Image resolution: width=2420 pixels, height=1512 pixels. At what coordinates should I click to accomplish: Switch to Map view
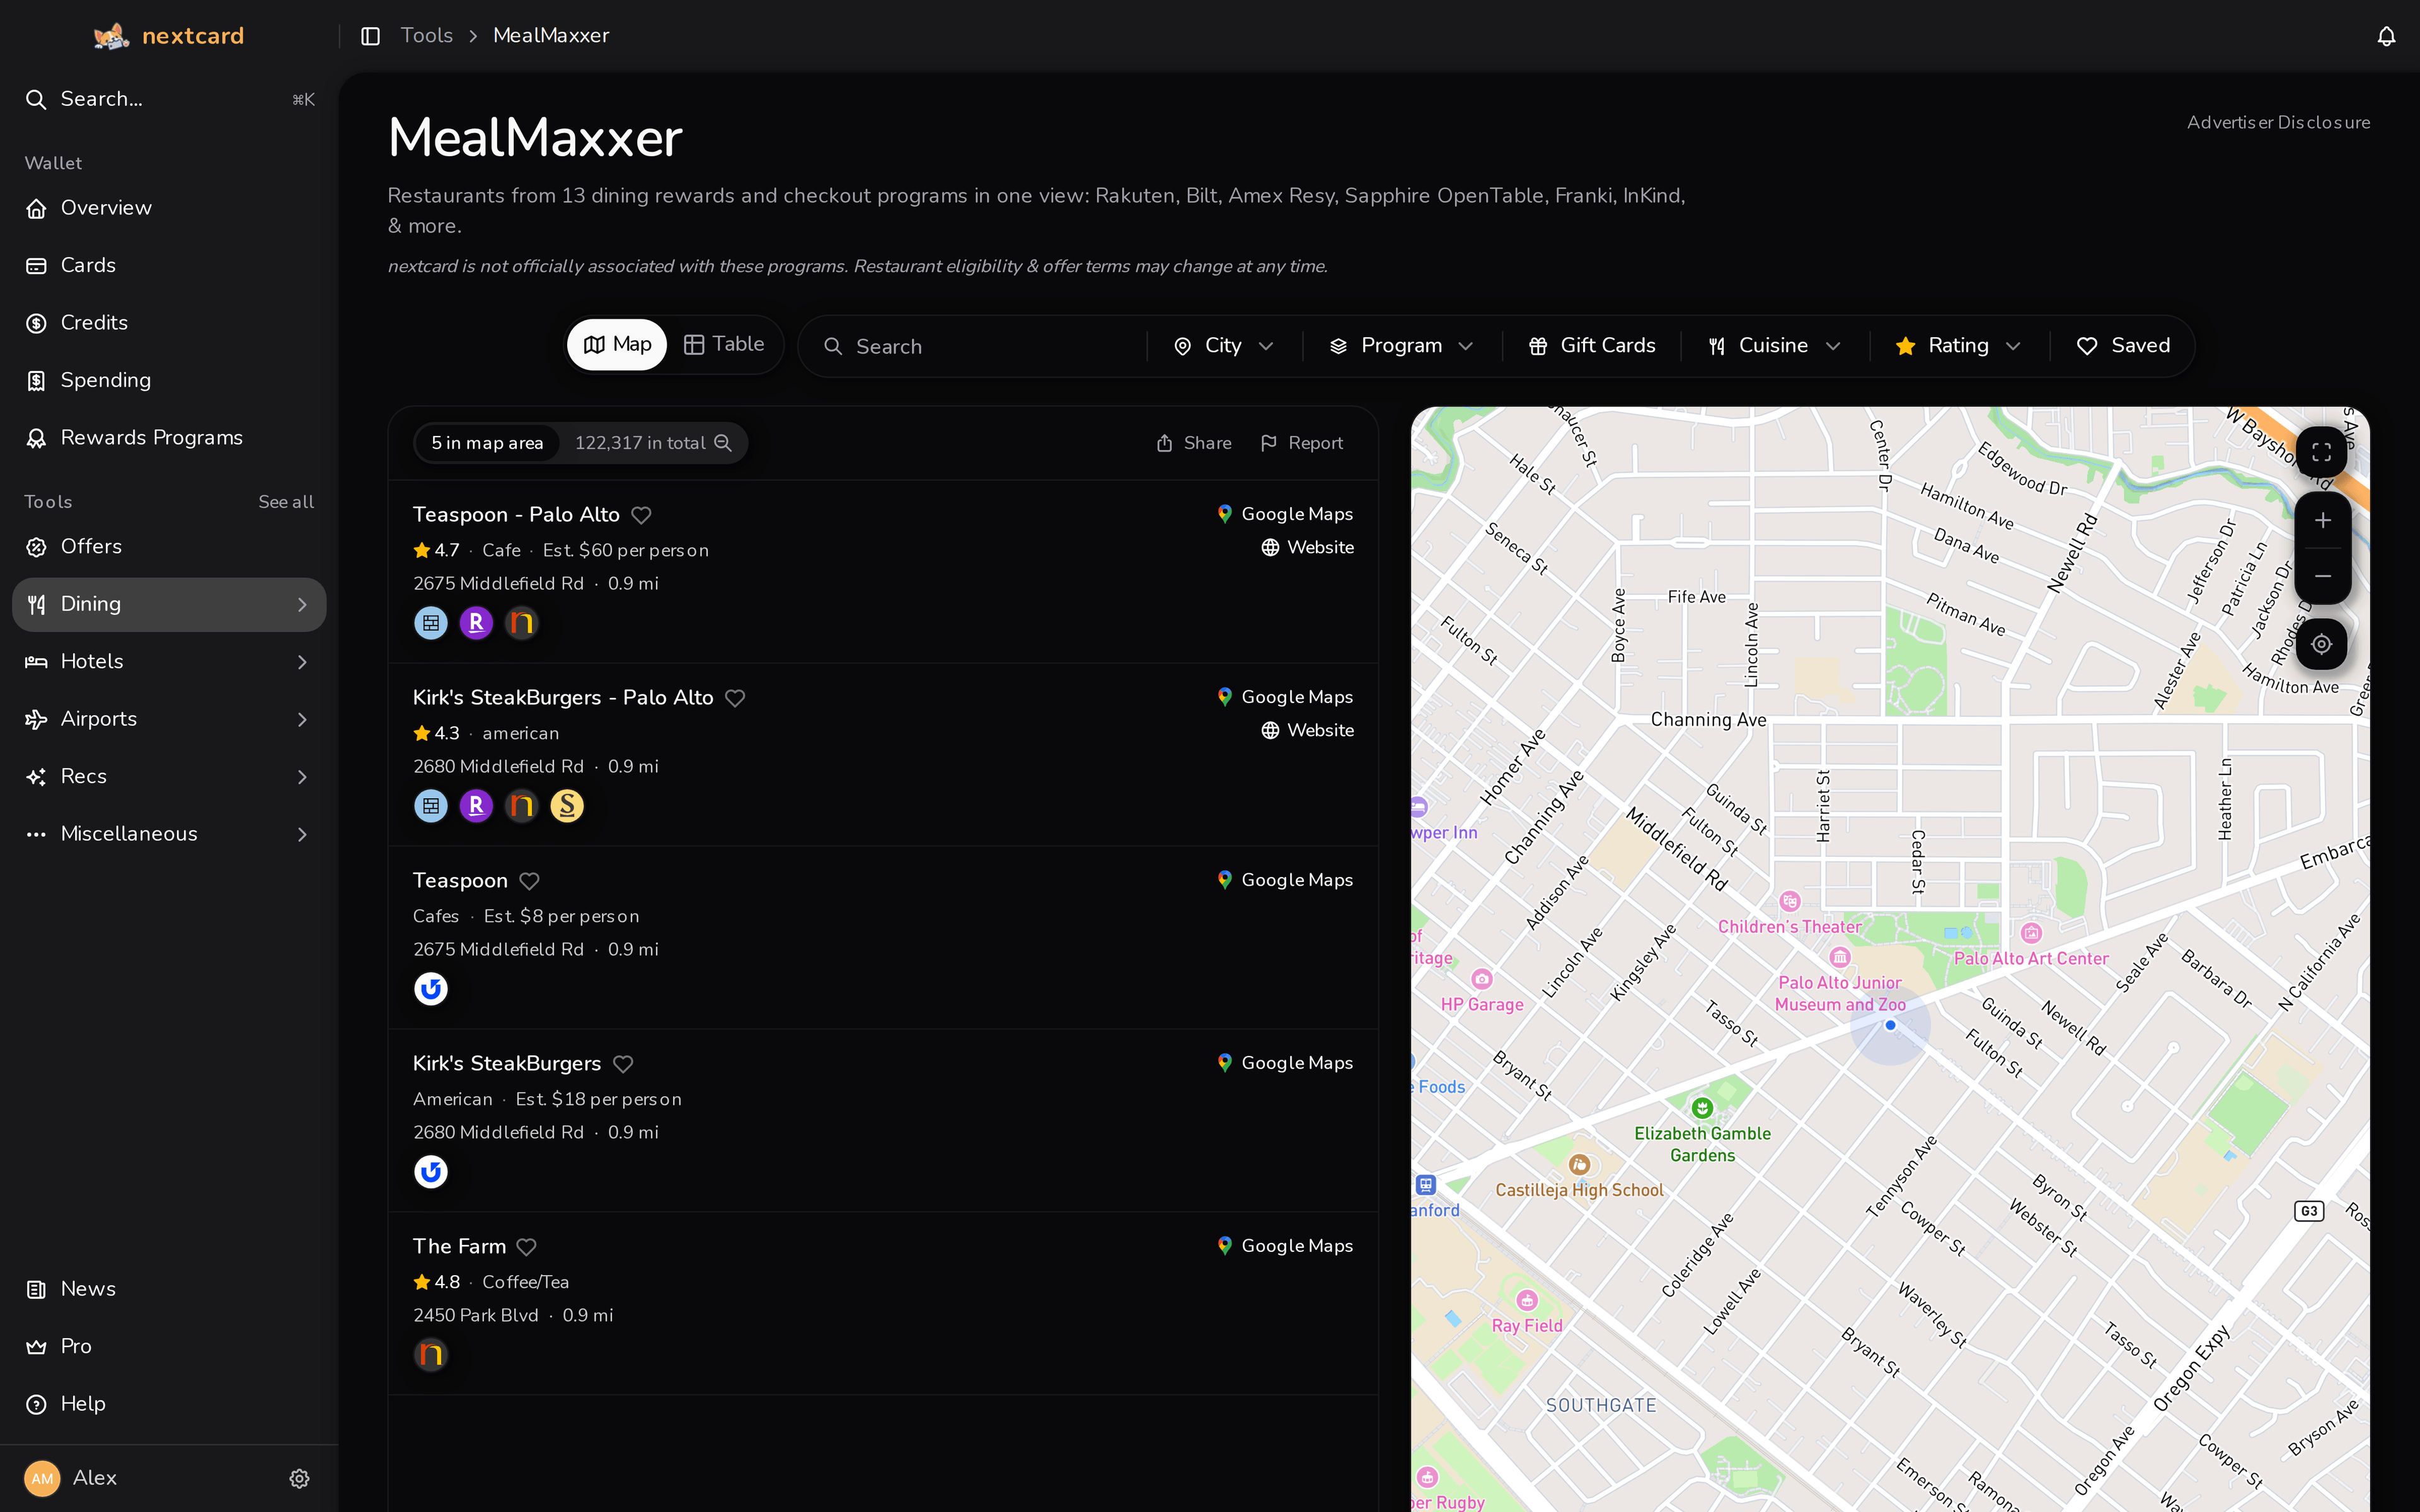(x=617, y=345)
